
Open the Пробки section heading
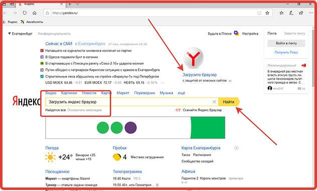(119, 148)
